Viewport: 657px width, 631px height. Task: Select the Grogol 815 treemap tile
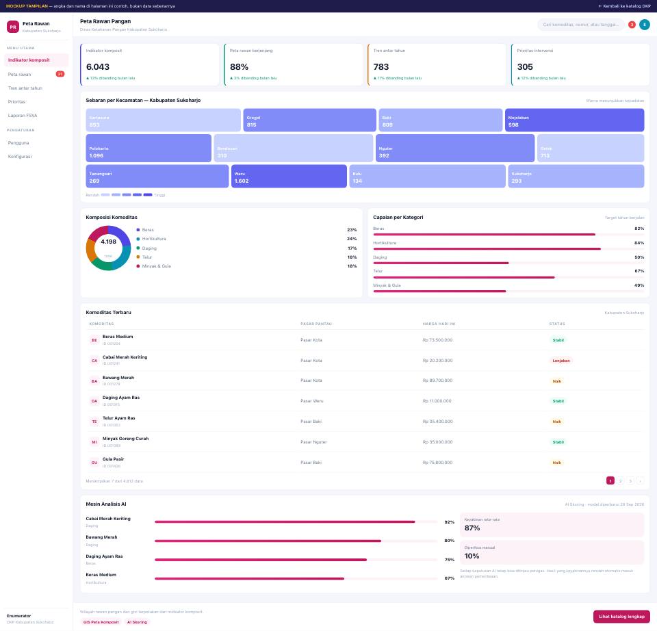309,120
